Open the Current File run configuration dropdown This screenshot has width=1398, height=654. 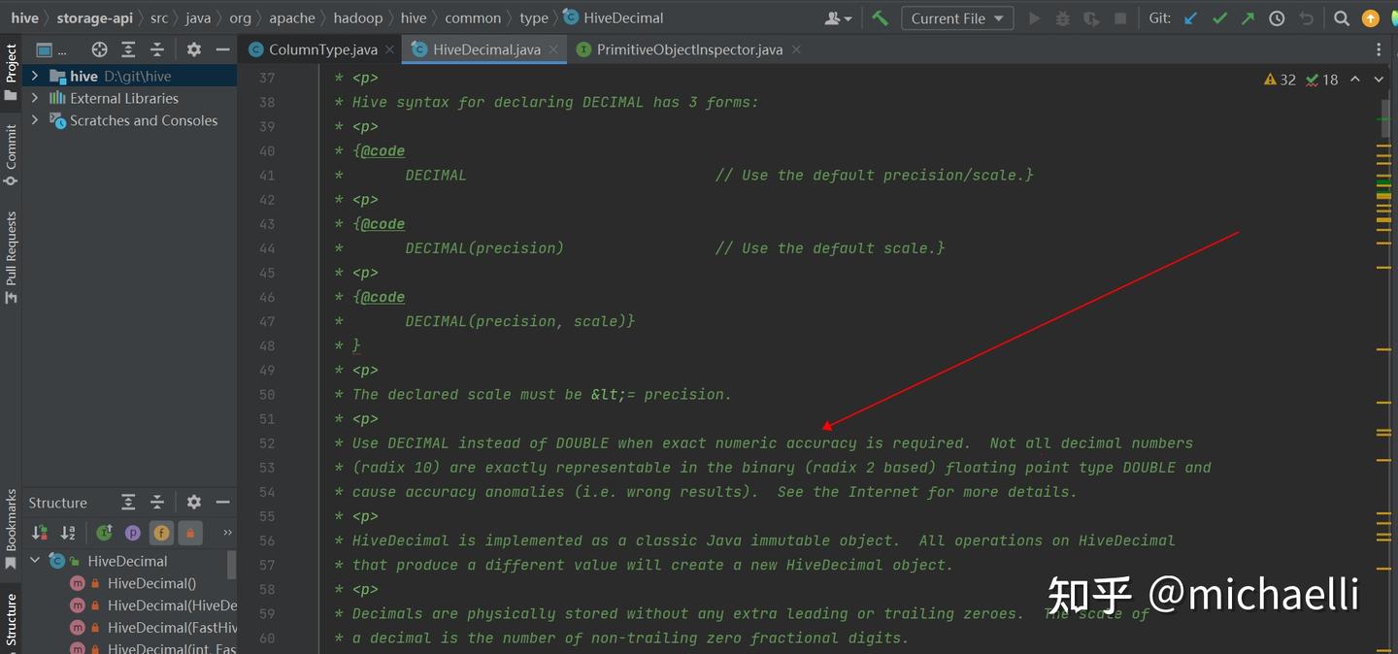(x=957, y=17)
